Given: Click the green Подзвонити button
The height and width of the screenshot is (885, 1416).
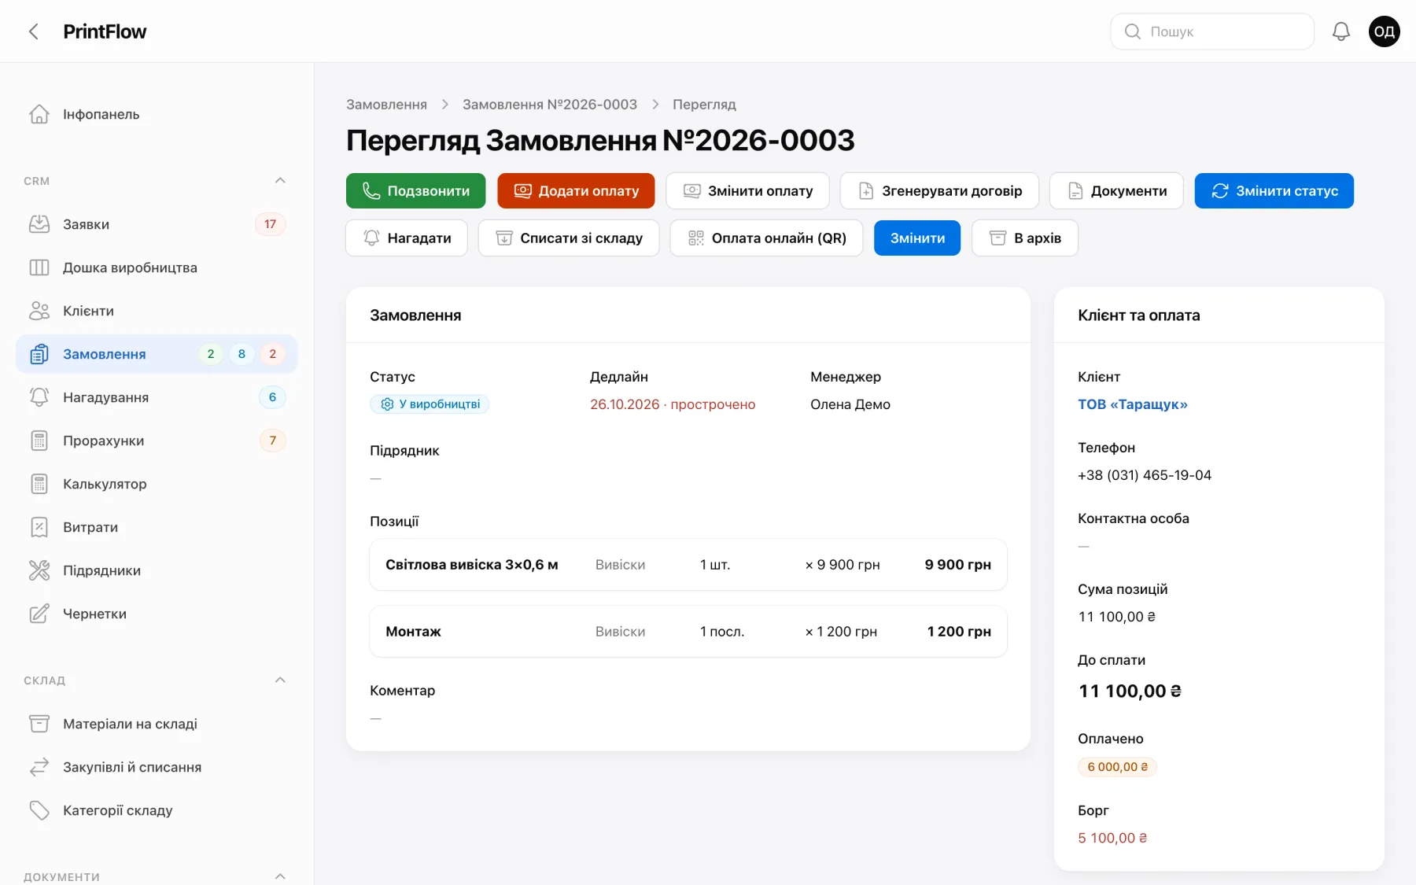Looking at the screenshot, I should click(x=415, y=190).
